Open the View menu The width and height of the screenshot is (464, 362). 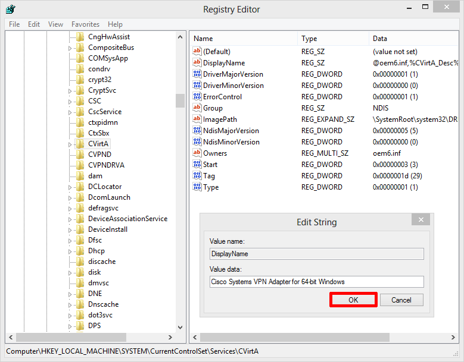pos(55,24)
